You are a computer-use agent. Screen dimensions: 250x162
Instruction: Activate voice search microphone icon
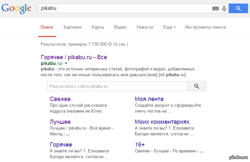coord(224,8)
